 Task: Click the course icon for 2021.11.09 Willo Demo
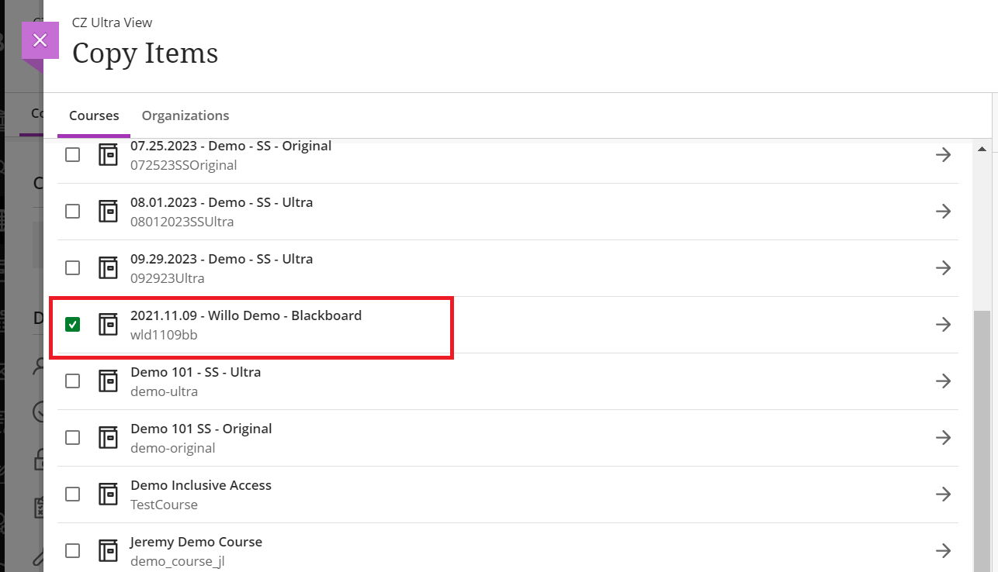(109, 324)
